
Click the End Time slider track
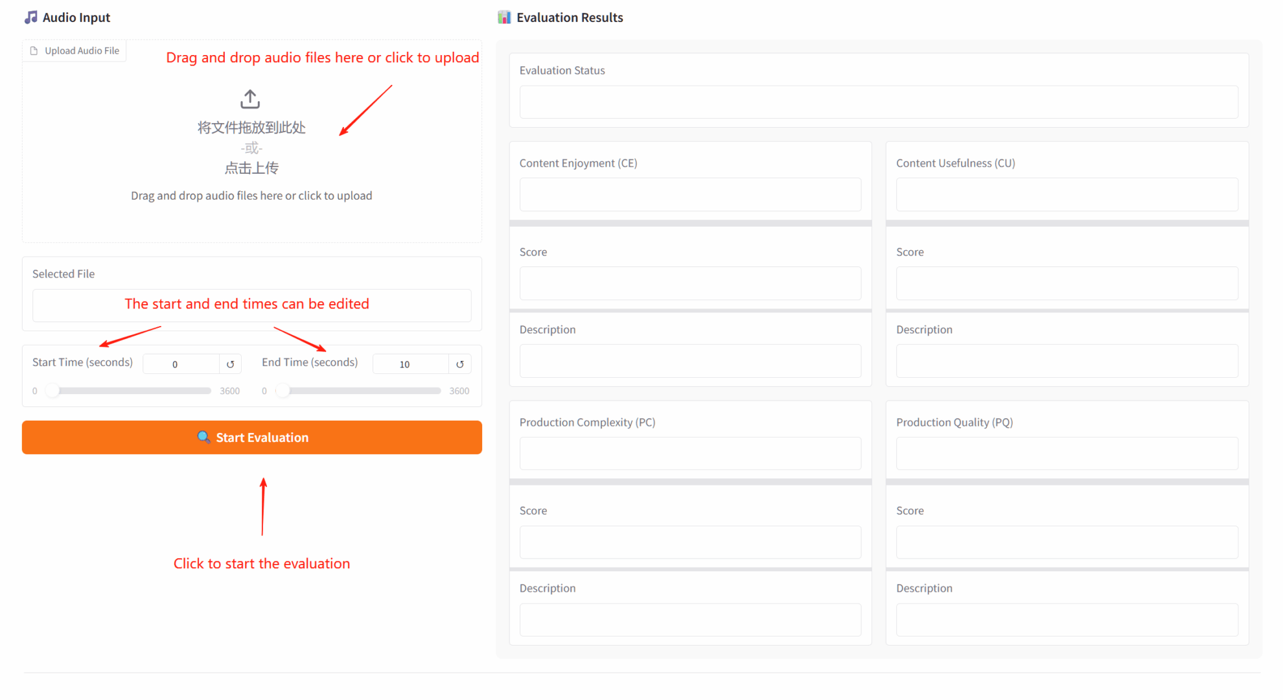[363, 391]
